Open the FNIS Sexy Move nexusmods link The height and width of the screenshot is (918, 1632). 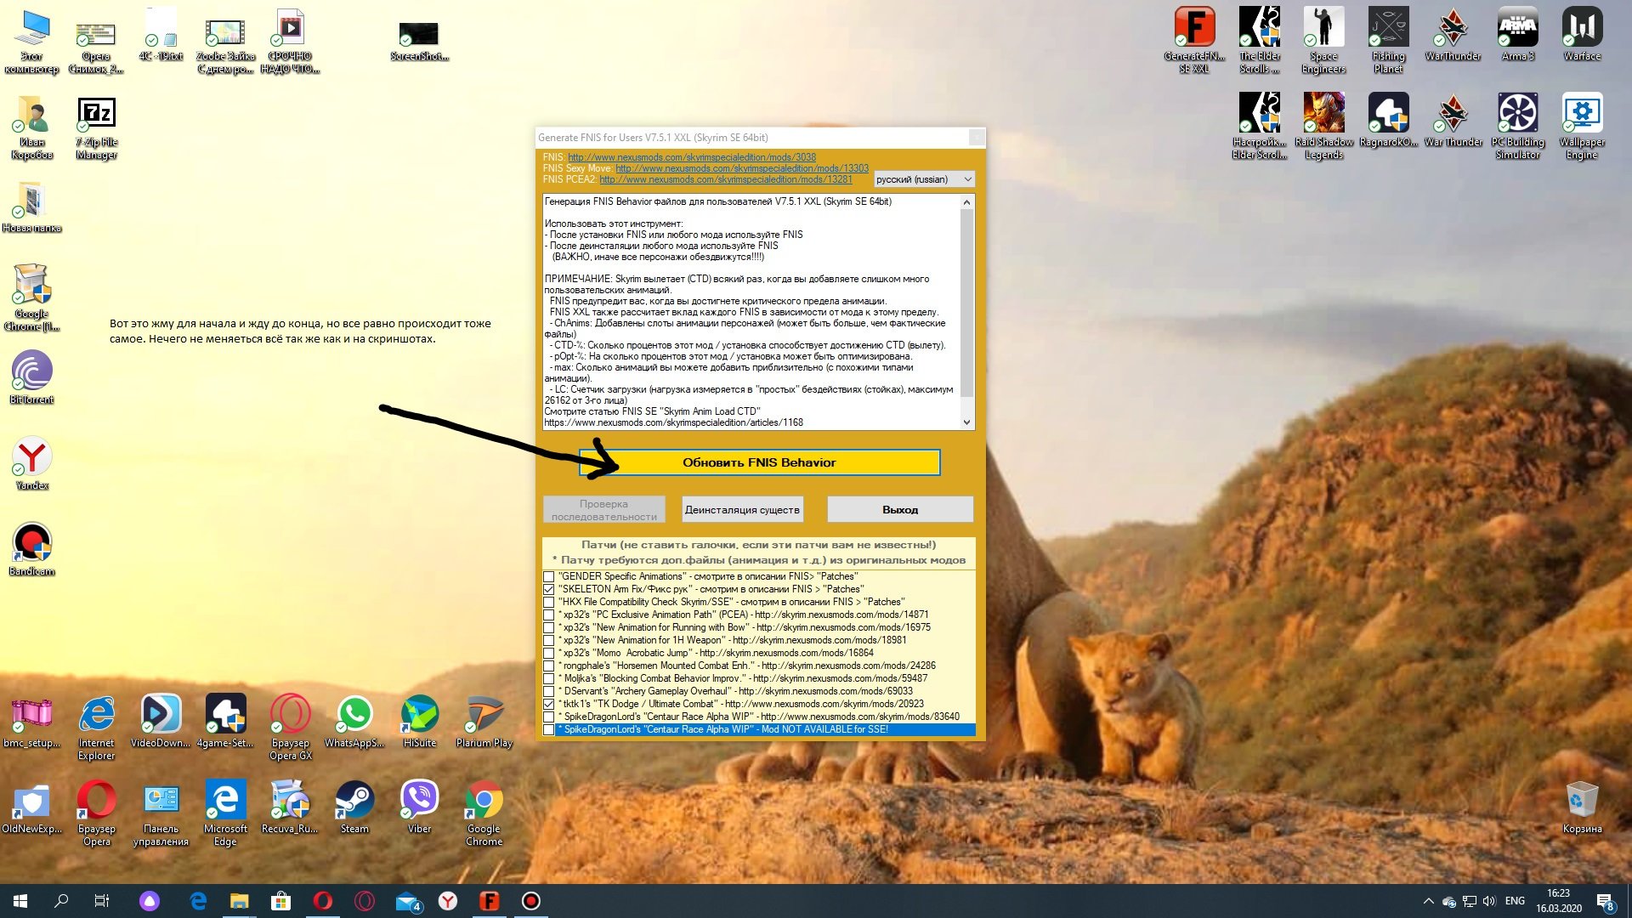pos(741,168)
